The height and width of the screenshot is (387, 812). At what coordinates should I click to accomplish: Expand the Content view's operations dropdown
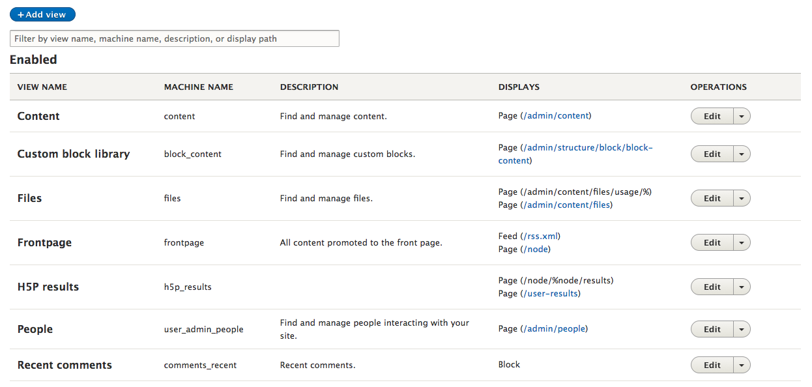(743, 115)
